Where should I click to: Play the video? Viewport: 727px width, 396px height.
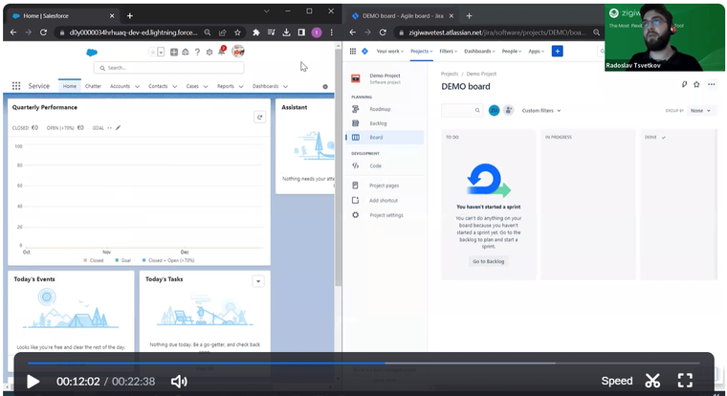pyautogui.click(x=33, y=382)
